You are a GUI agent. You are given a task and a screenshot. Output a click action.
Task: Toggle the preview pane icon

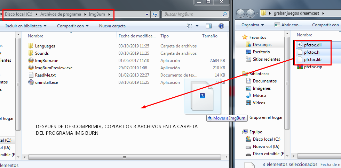pyautogui.click(x=209, y=26)
